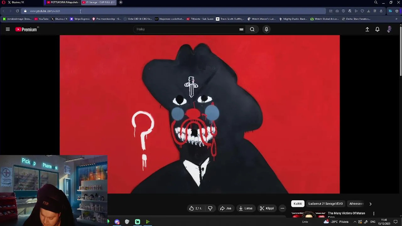The image size is (402, 226).
Task: Expand the bookmarks bar overflow chevron
Action: coord(396,19)
